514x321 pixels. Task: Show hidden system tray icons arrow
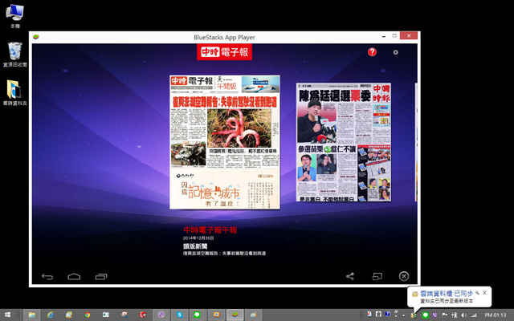pyautogui.click(x=403, y=315)
